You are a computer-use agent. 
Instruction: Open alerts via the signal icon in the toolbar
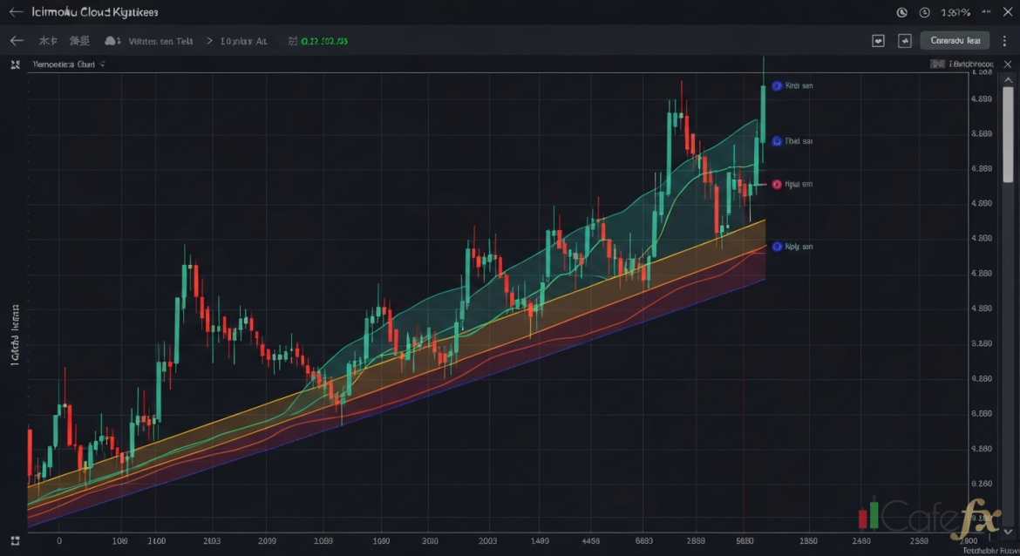[x=904, y=40]
